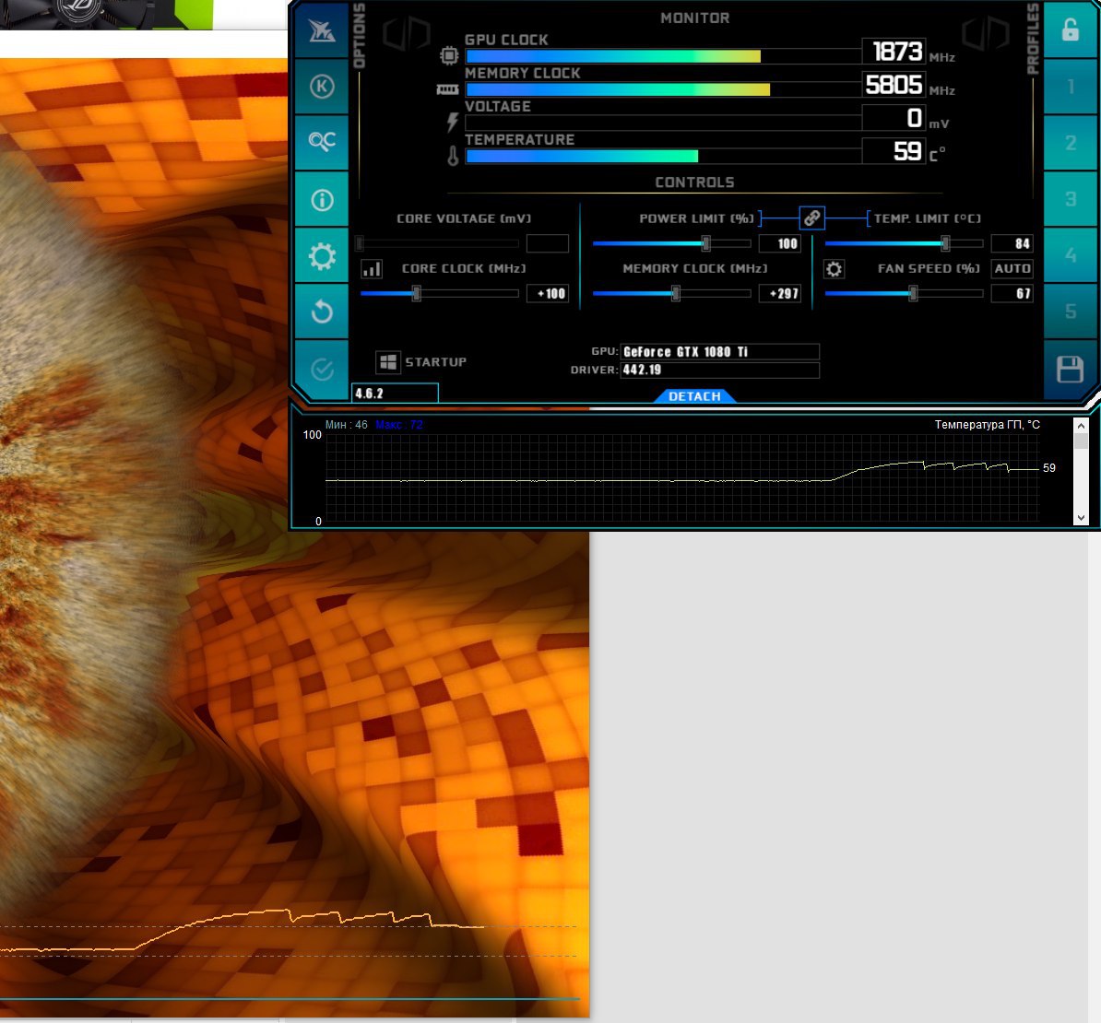The image size is (1101, 1023).
Task: Click the DETACH monitor button
Action: (x=694, y=396)
